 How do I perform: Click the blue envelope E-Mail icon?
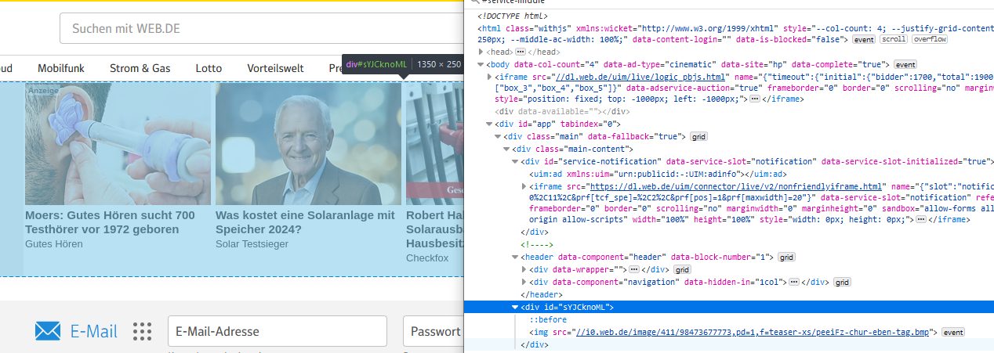(x=48, y=331)
